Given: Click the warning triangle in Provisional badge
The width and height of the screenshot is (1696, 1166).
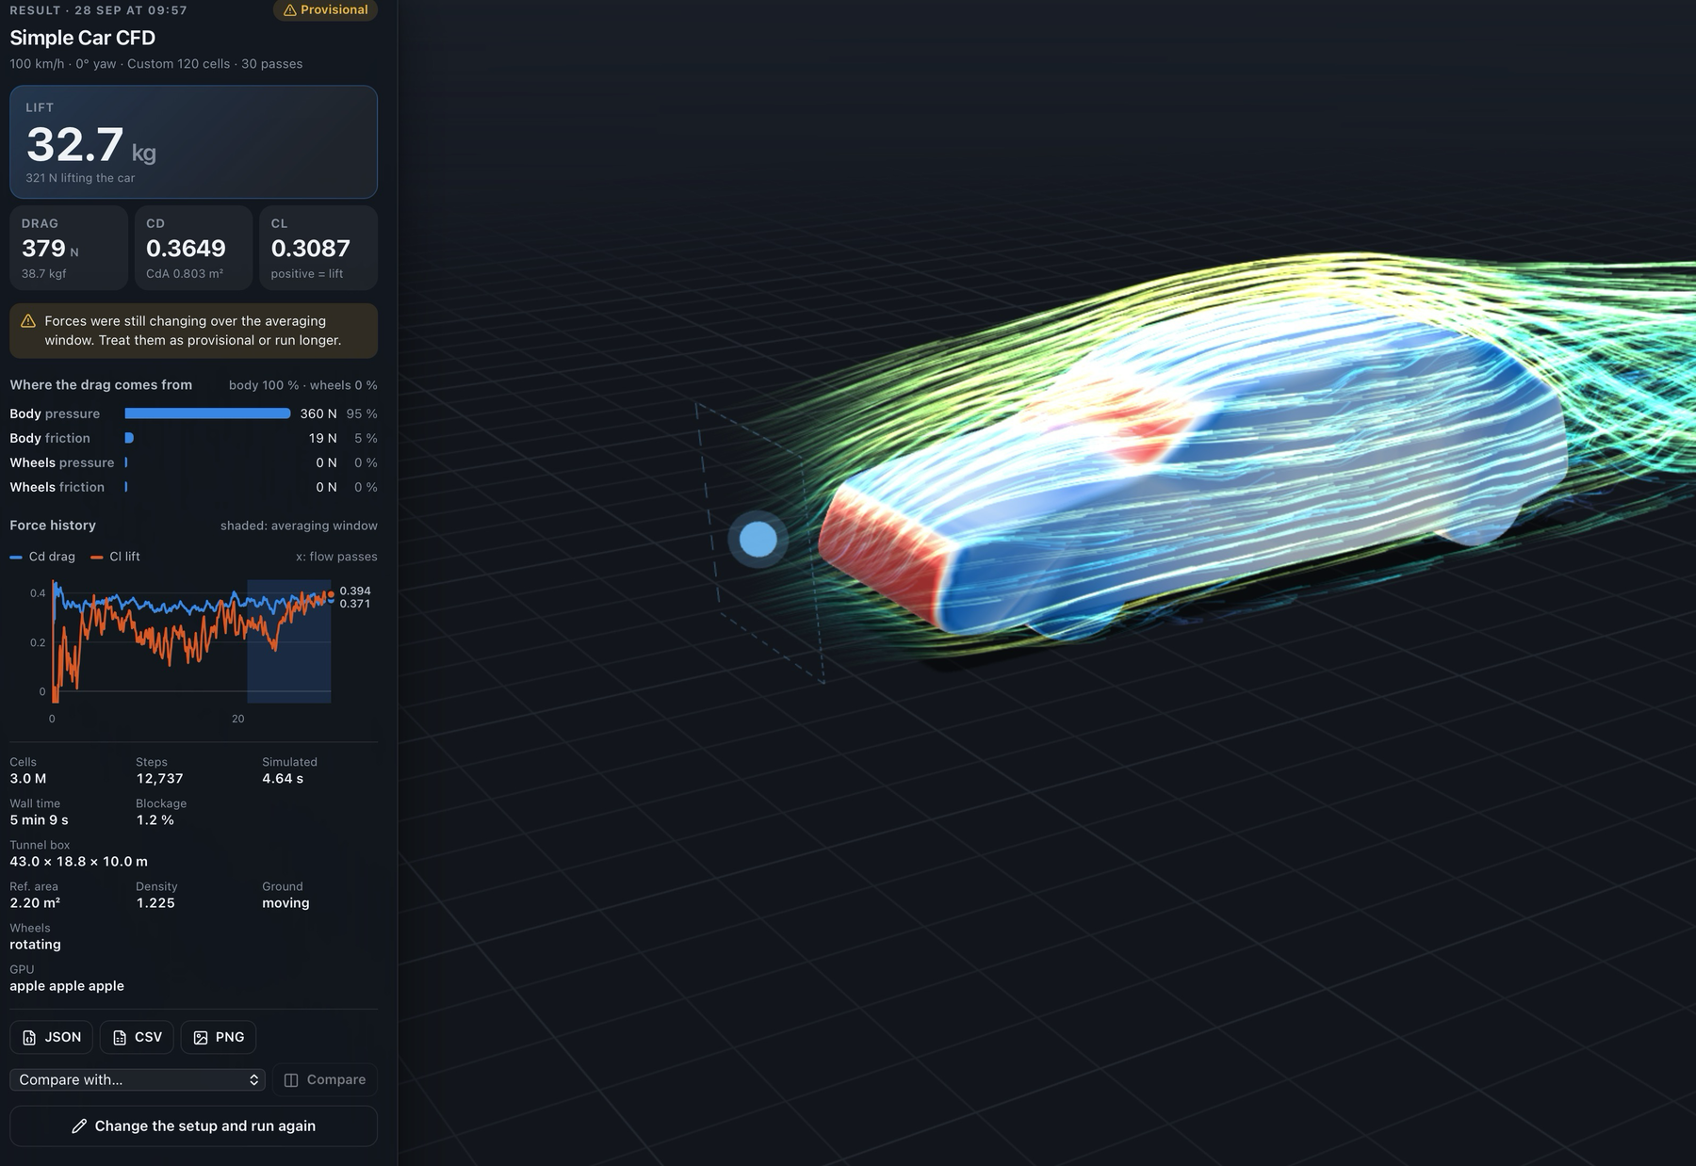Looking at the screenshot, I should (x=290, y=9).
